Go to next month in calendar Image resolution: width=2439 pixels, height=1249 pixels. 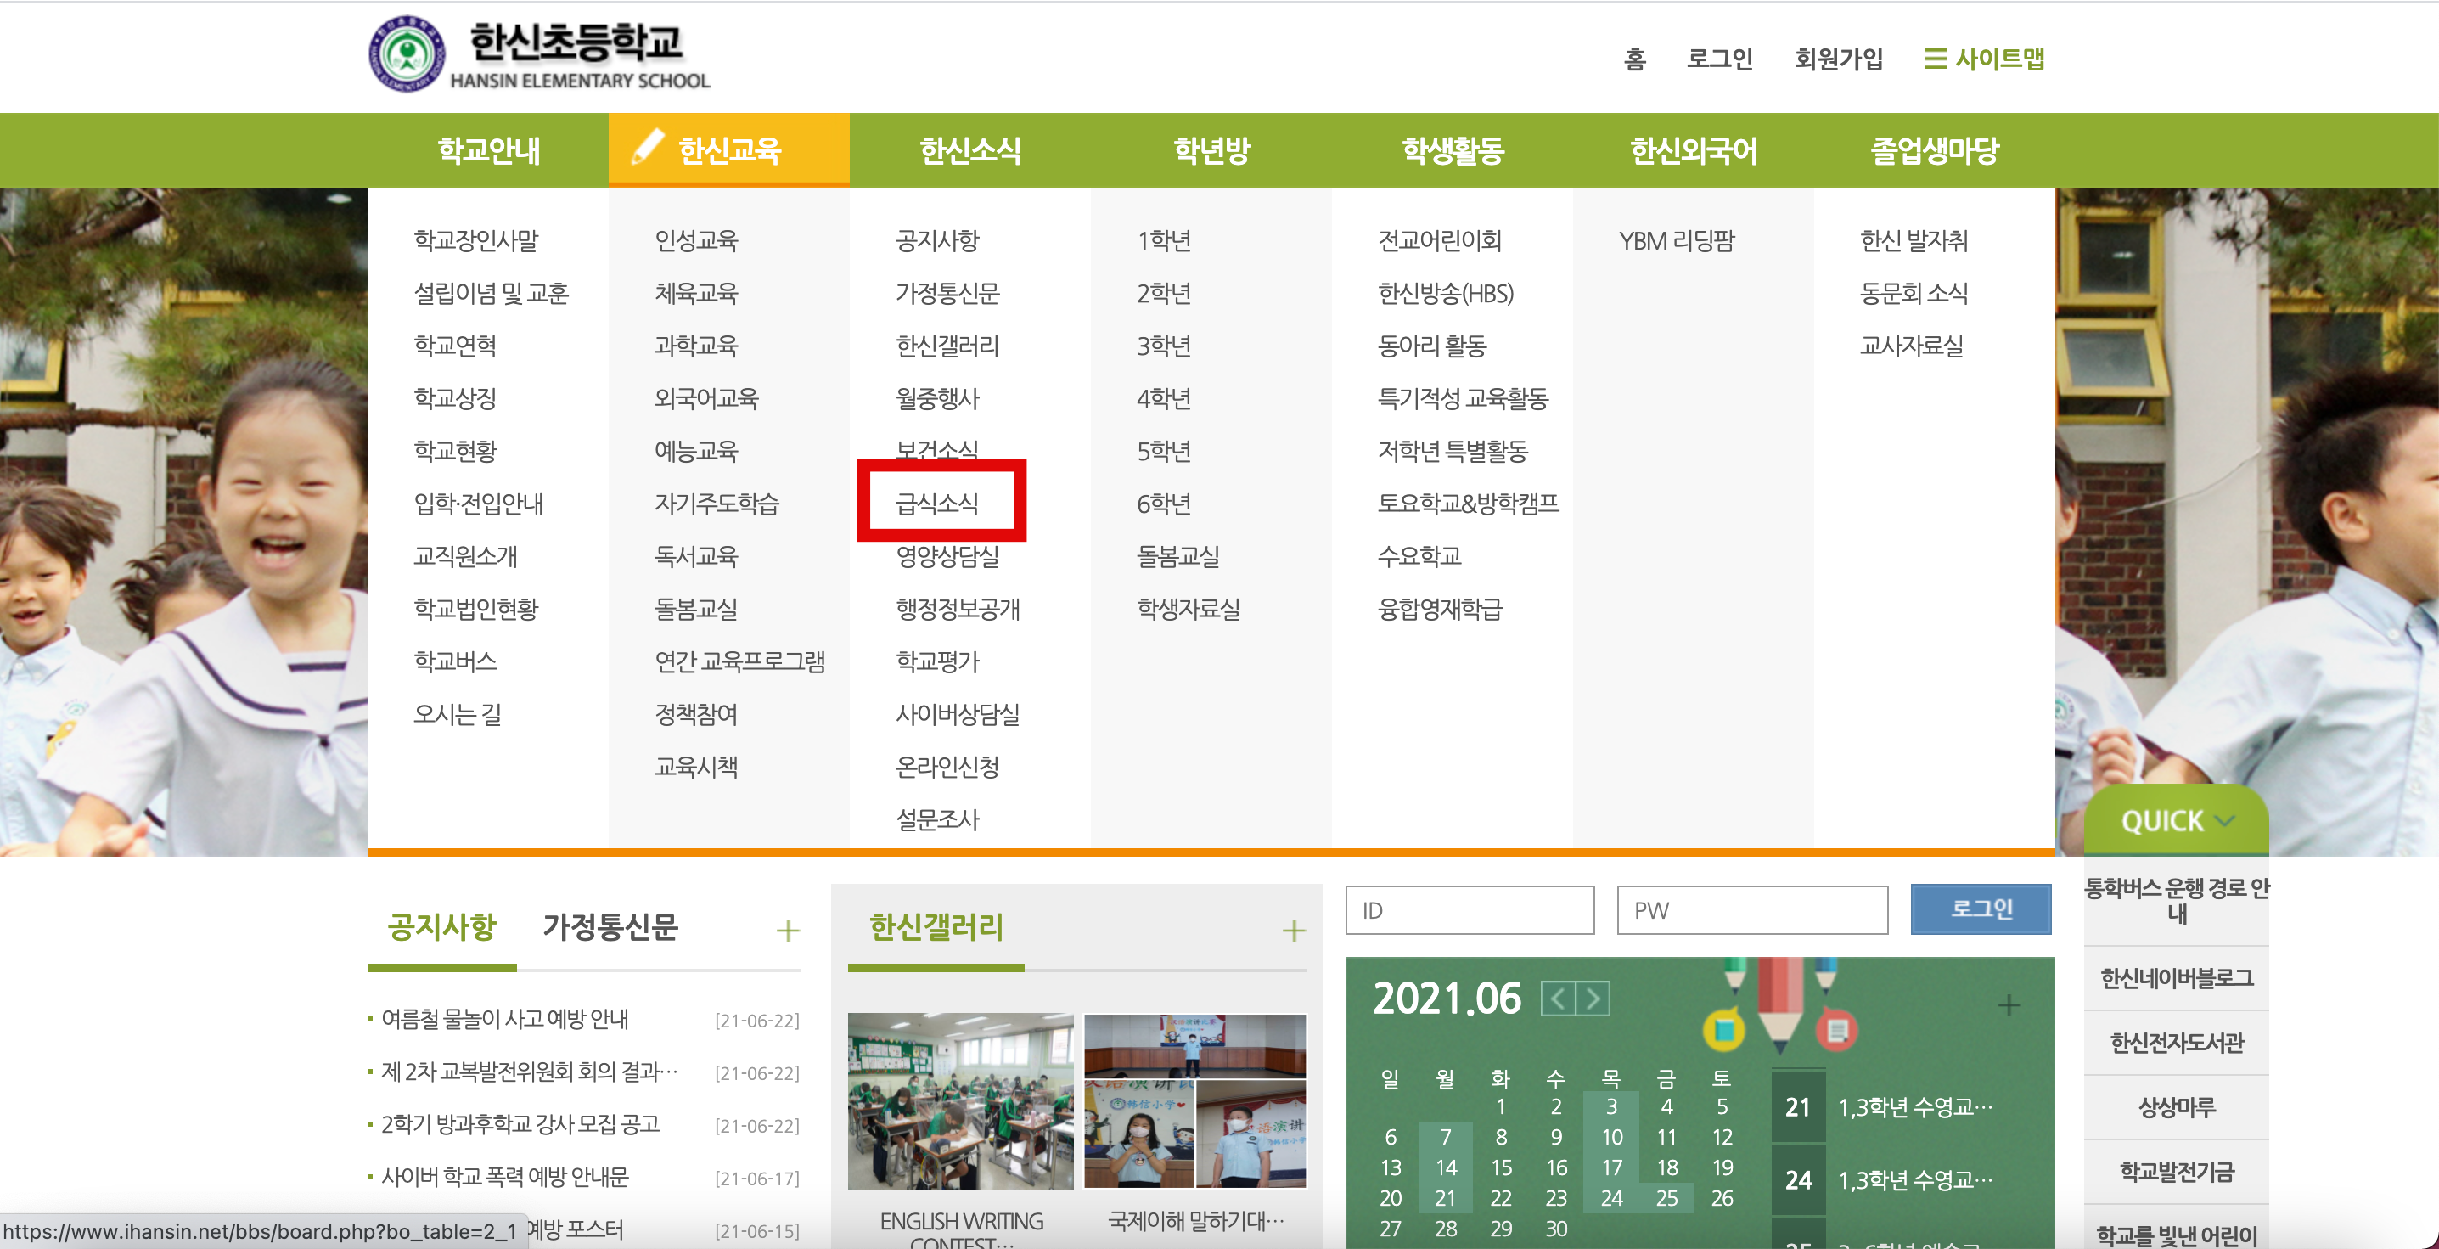coord(1593,998)
